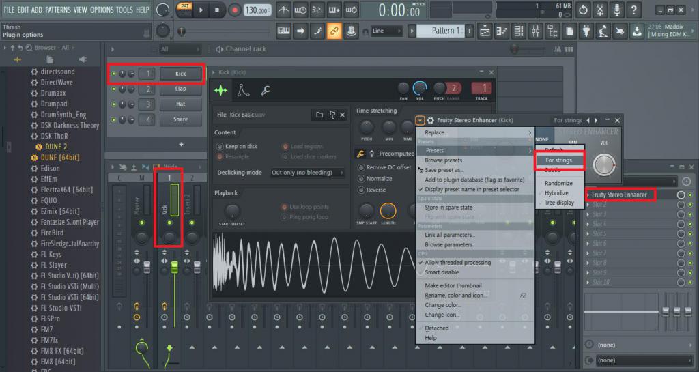
Task: Enable Remove DC offset option
Action: (x=361, y=167)
